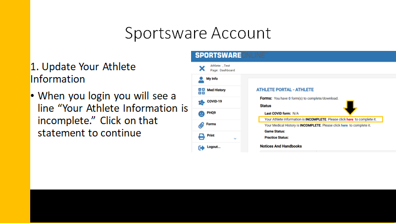Click blue 'here' link for Medical History
Viewport: 396px width, 223px height.
click(344, 126)
